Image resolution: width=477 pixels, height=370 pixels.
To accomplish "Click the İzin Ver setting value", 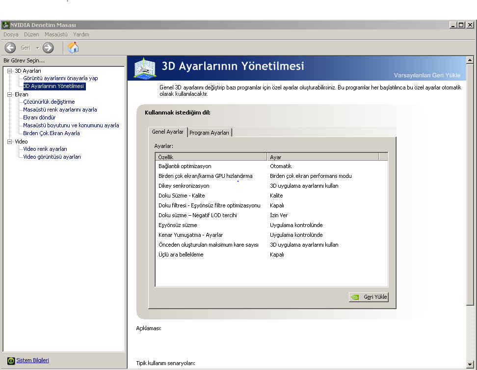I will pyautogui.click(x=279, y=215).
